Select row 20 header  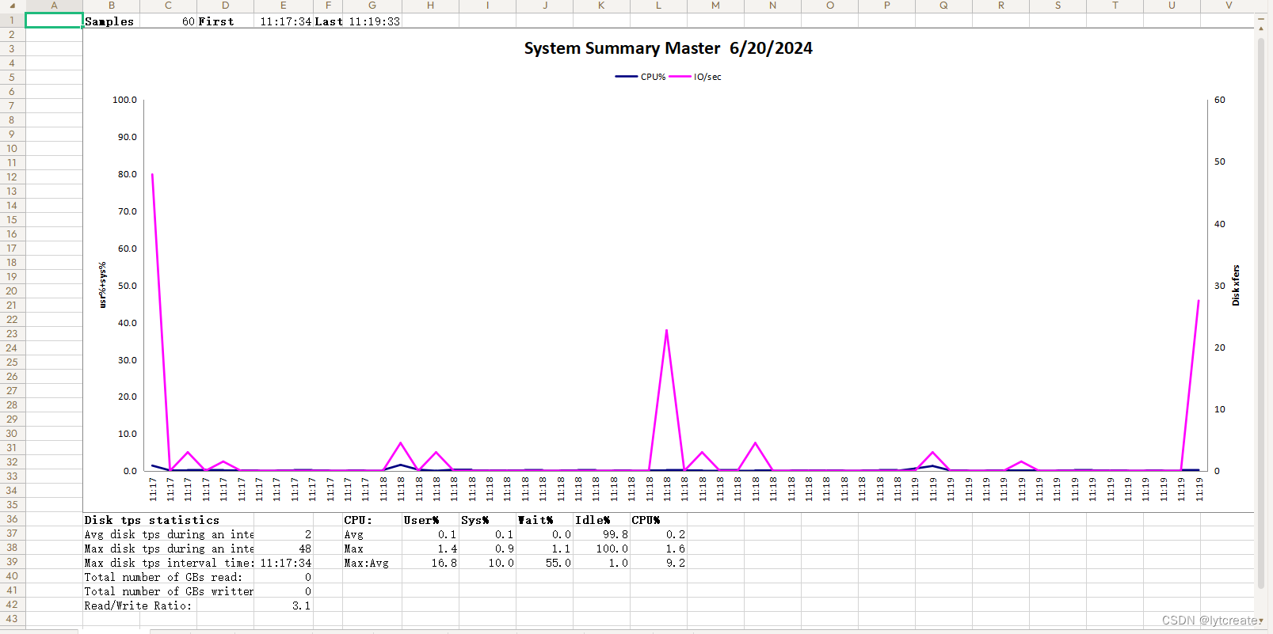point(12,291)
